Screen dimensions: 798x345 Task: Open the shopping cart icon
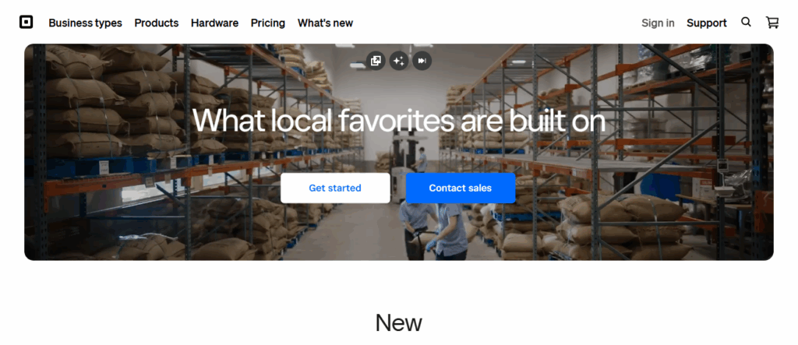772,23
